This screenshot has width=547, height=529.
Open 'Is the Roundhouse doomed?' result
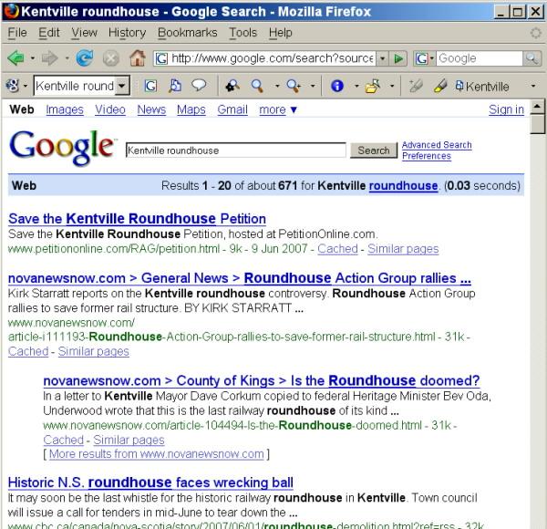[x=262, y=380]
